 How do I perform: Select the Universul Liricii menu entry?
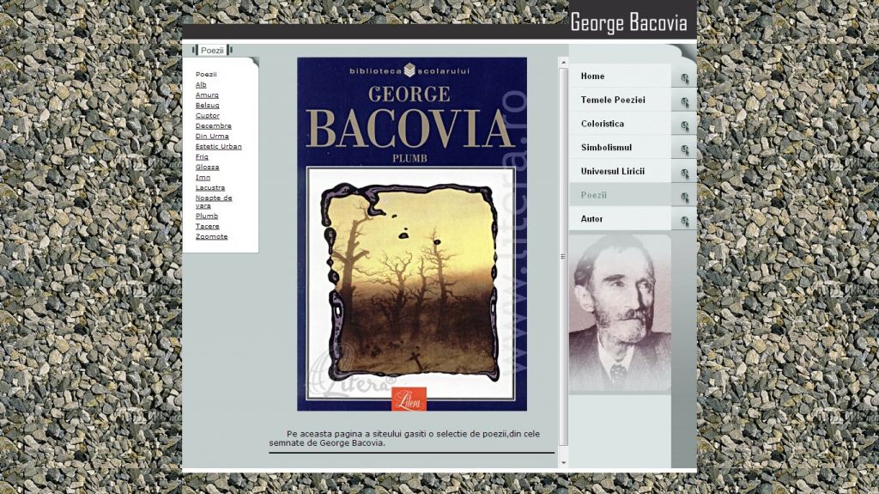tap(612, 172)
